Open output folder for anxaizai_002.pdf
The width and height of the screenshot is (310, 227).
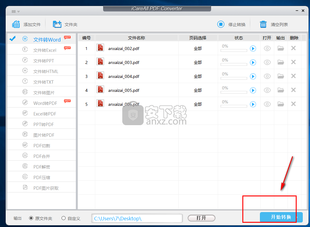(x=281, y=48)
